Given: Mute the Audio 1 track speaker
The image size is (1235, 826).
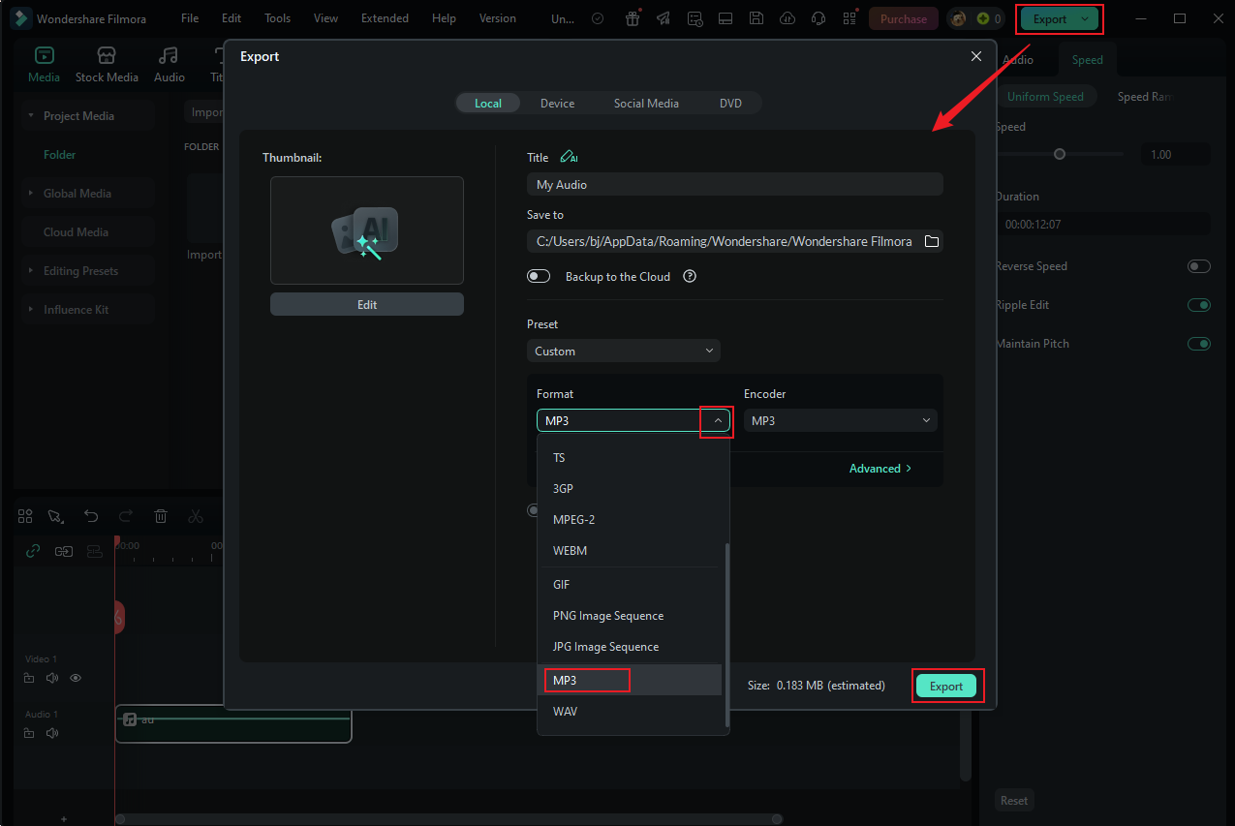Looking at the screenshot, I should pyautogui.click(x=52, y=733).
